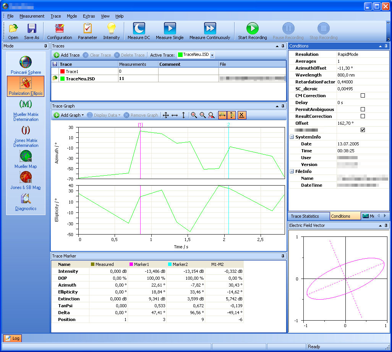
Task: Open the Mueller Map mode
Action: click(26, 159)
